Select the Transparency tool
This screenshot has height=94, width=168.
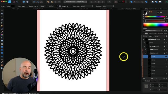point(2,38)
